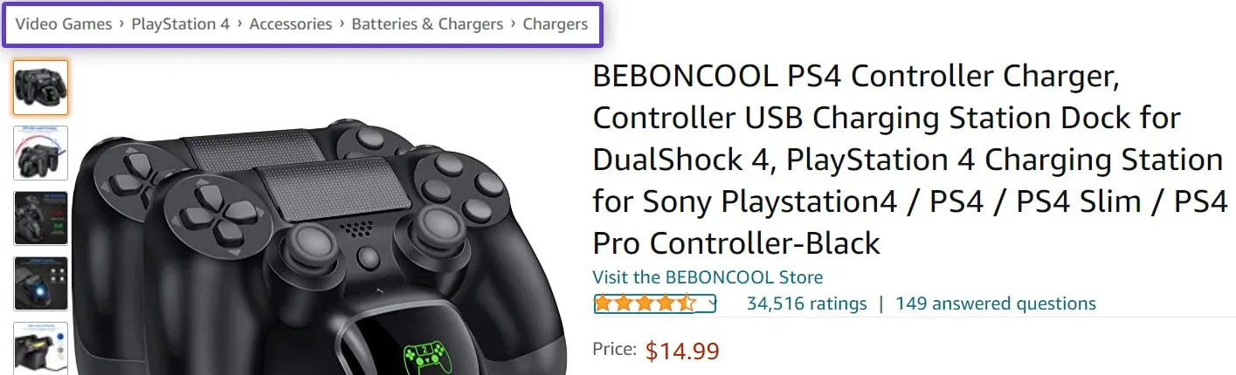Viewport: 1236px width, 375px height.
Task: Open Batteries & Chargers breadcrumb
Action: [x=427, y=24]
